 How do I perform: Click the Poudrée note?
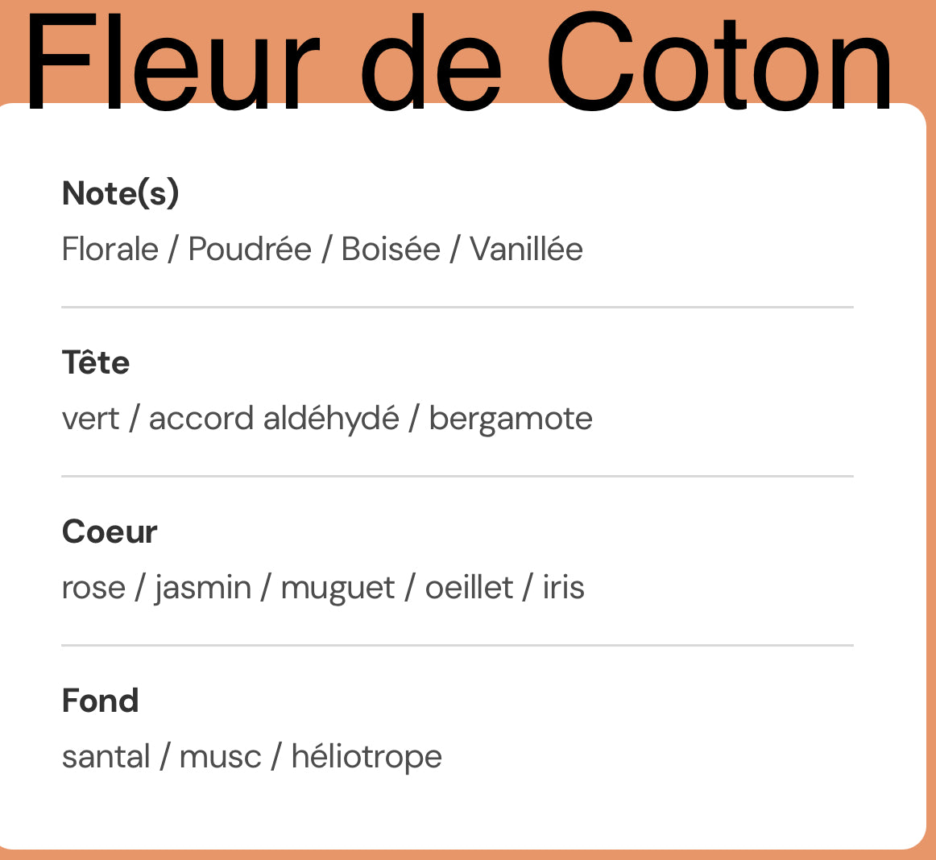coord(250,250)
